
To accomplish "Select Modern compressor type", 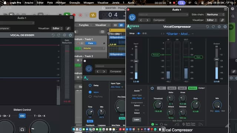I will (x=193, y=88).
